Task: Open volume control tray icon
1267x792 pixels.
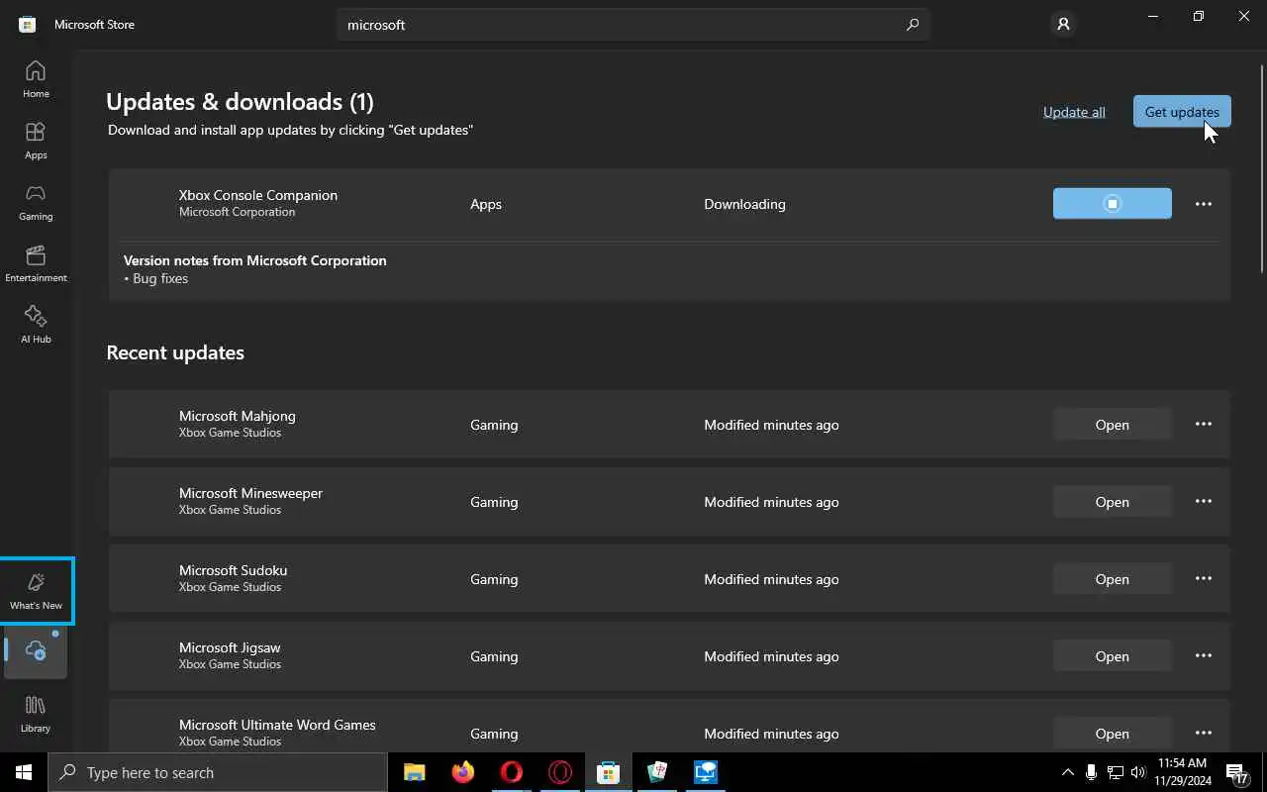Action: tap(1139, 772)
